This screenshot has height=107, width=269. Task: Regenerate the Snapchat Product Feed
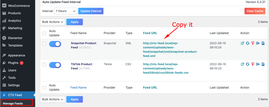tap(247, 43)
